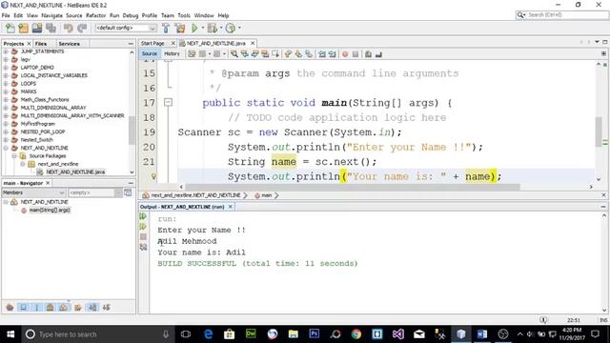The width and height of the screenshot is (610, 343).
Task: Click Shift Line Right icon in editor toolbar
Action: (333, 54)
